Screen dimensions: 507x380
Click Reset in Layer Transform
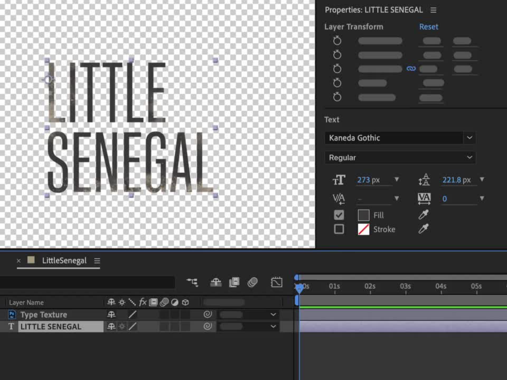point(428,27)
